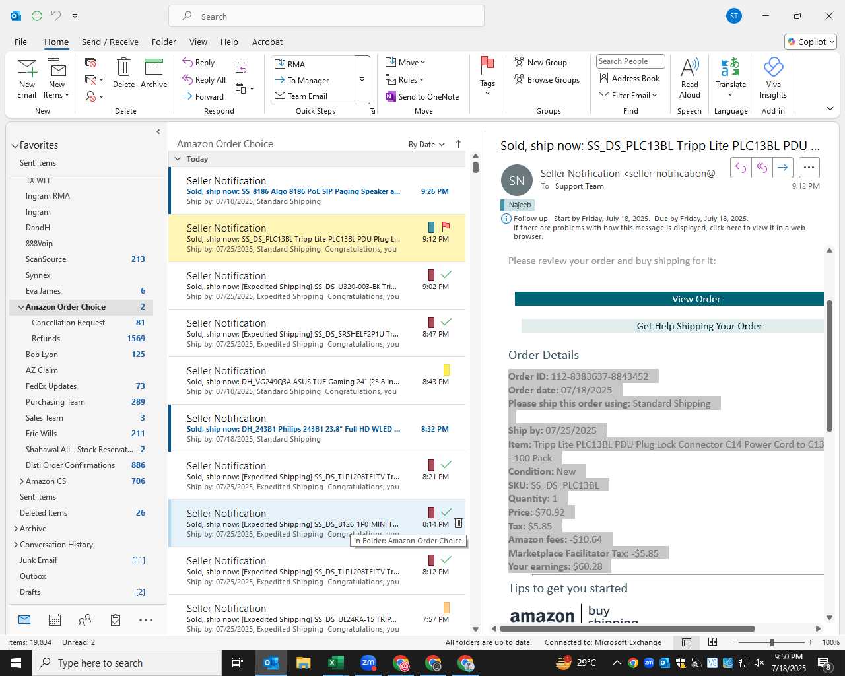Open the Tags flag menu

487,75
